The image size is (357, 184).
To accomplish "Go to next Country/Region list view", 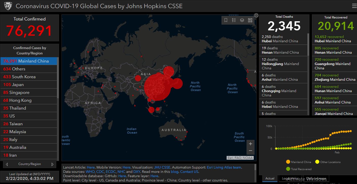I will click(x=52, y=164).
